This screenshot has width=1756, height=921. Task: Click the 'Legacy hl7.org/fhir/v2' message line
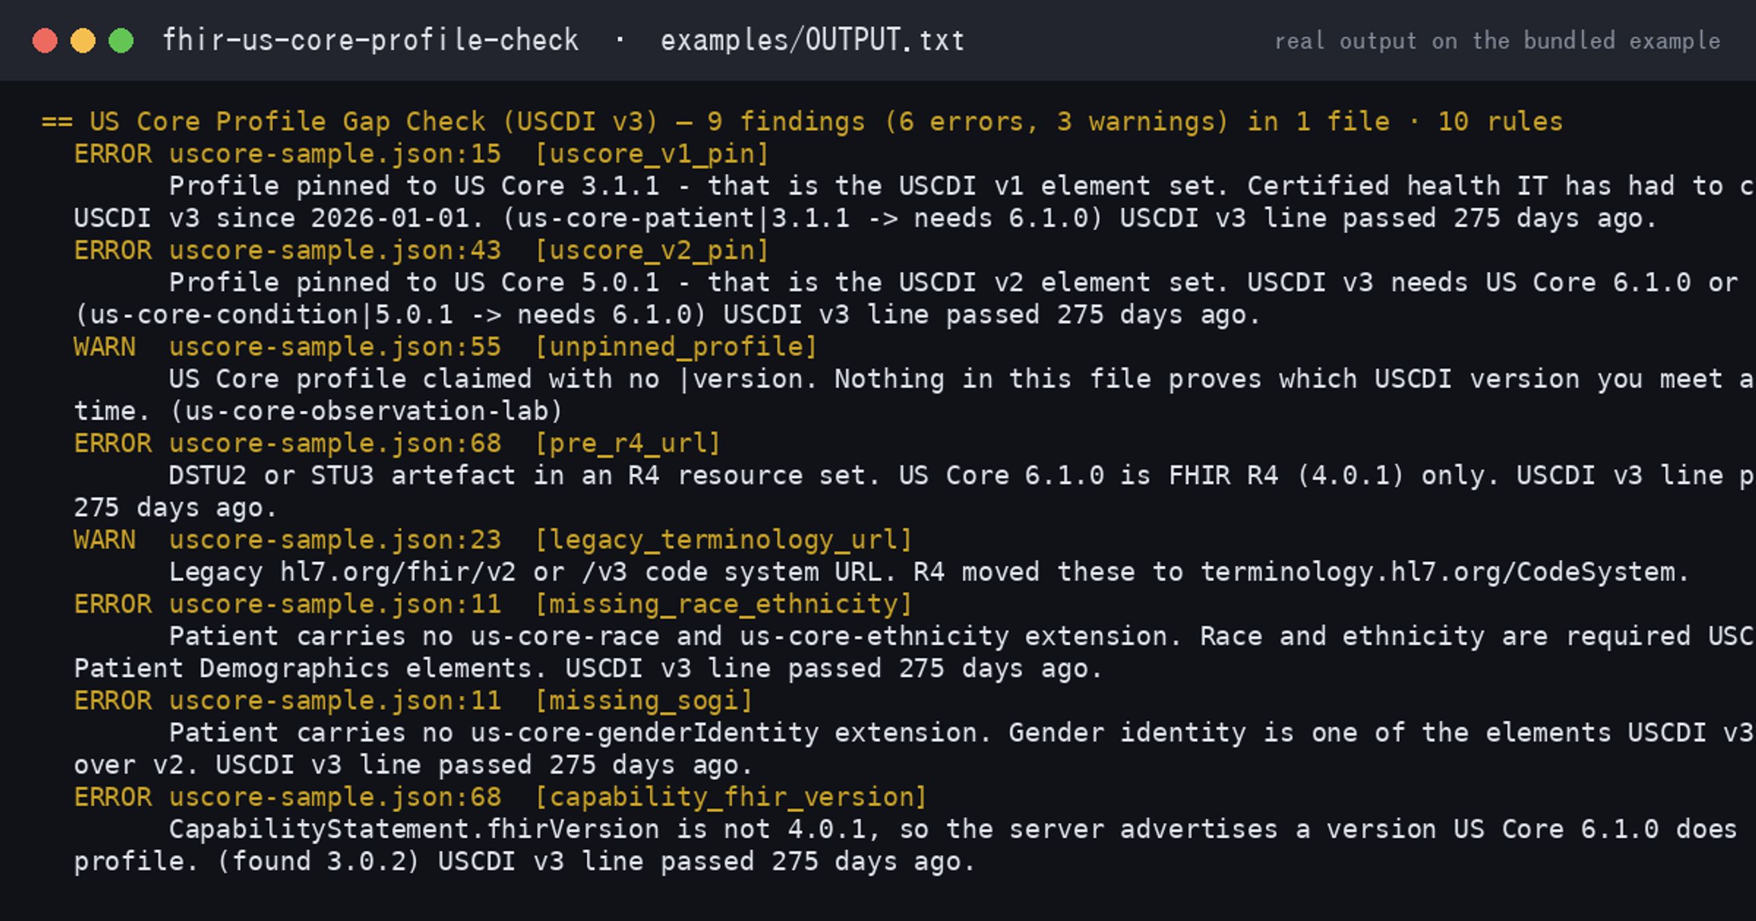click(929, 572)
